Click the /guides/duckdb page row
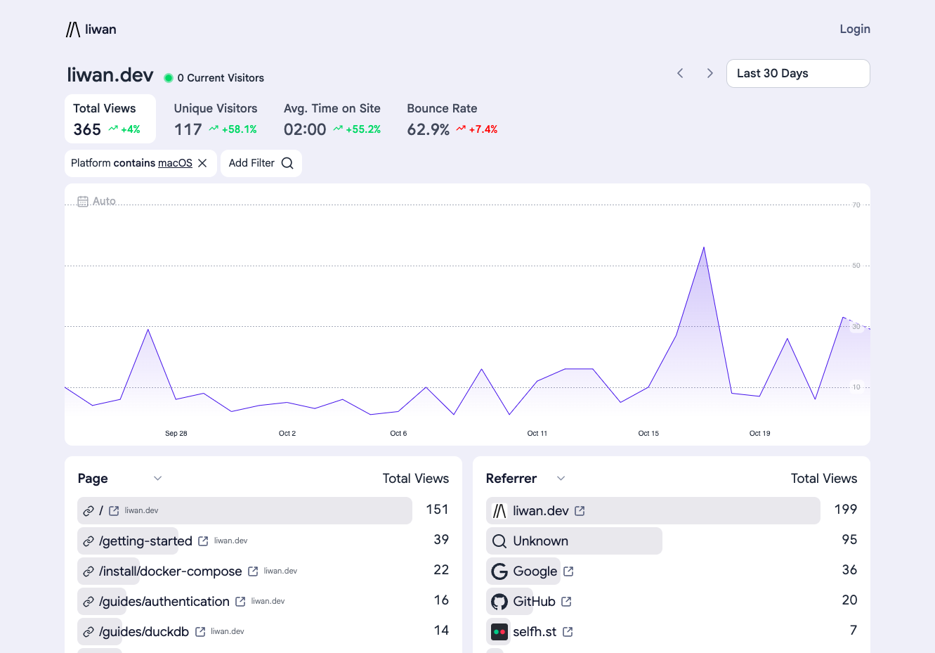This screenshot has height=653, width=935. click(263, 632)
